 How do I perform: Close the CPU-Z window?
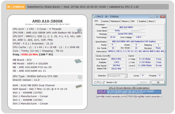[x=163, y=17]
